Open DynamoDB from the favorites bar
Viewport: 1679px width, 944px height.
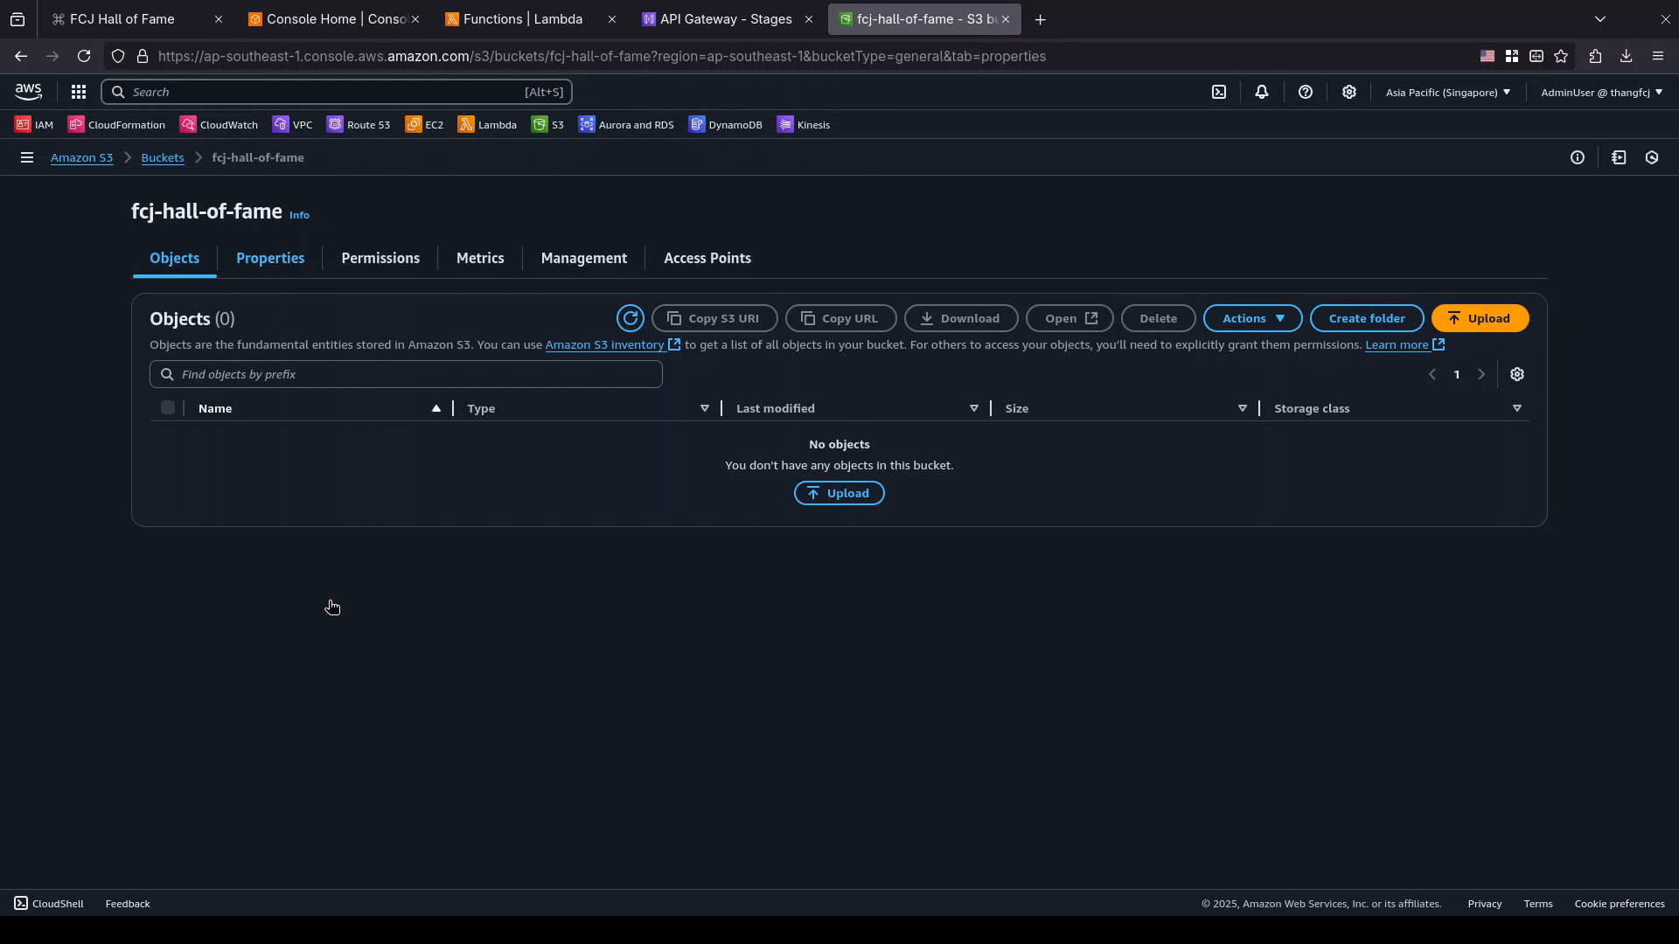pyautogui.click(x=726, y=125)
